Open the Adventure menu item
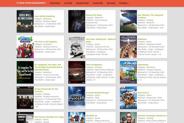The width and height of the screenshot is (184, 123). coord(82,3)
